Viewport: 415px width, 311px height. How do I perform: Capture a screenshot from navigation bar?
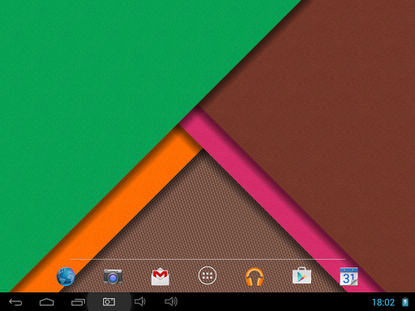pyautogui.click(x=109, y=302)
